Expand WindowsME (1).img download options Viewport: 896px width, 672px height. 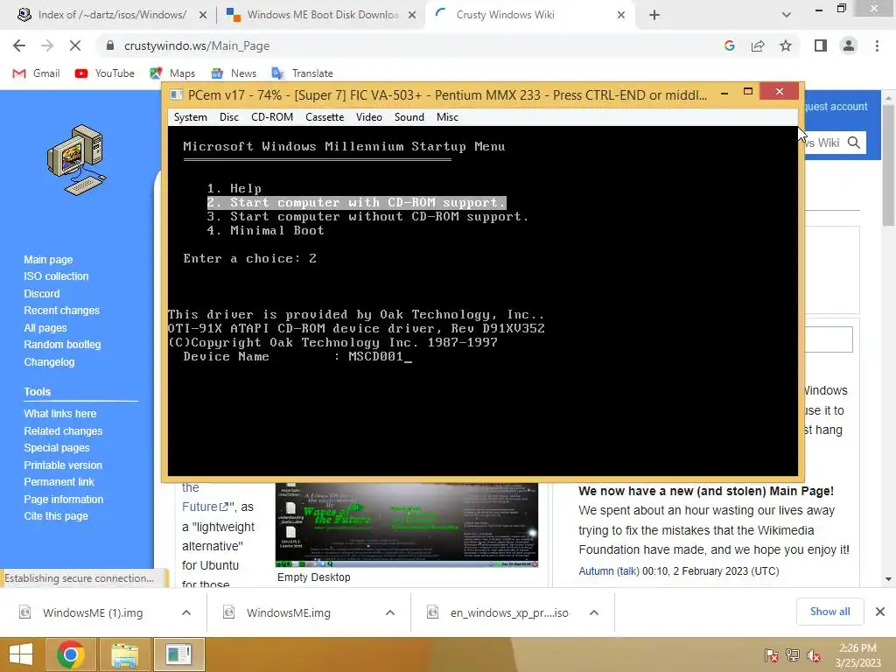click(x=186, y=612)
